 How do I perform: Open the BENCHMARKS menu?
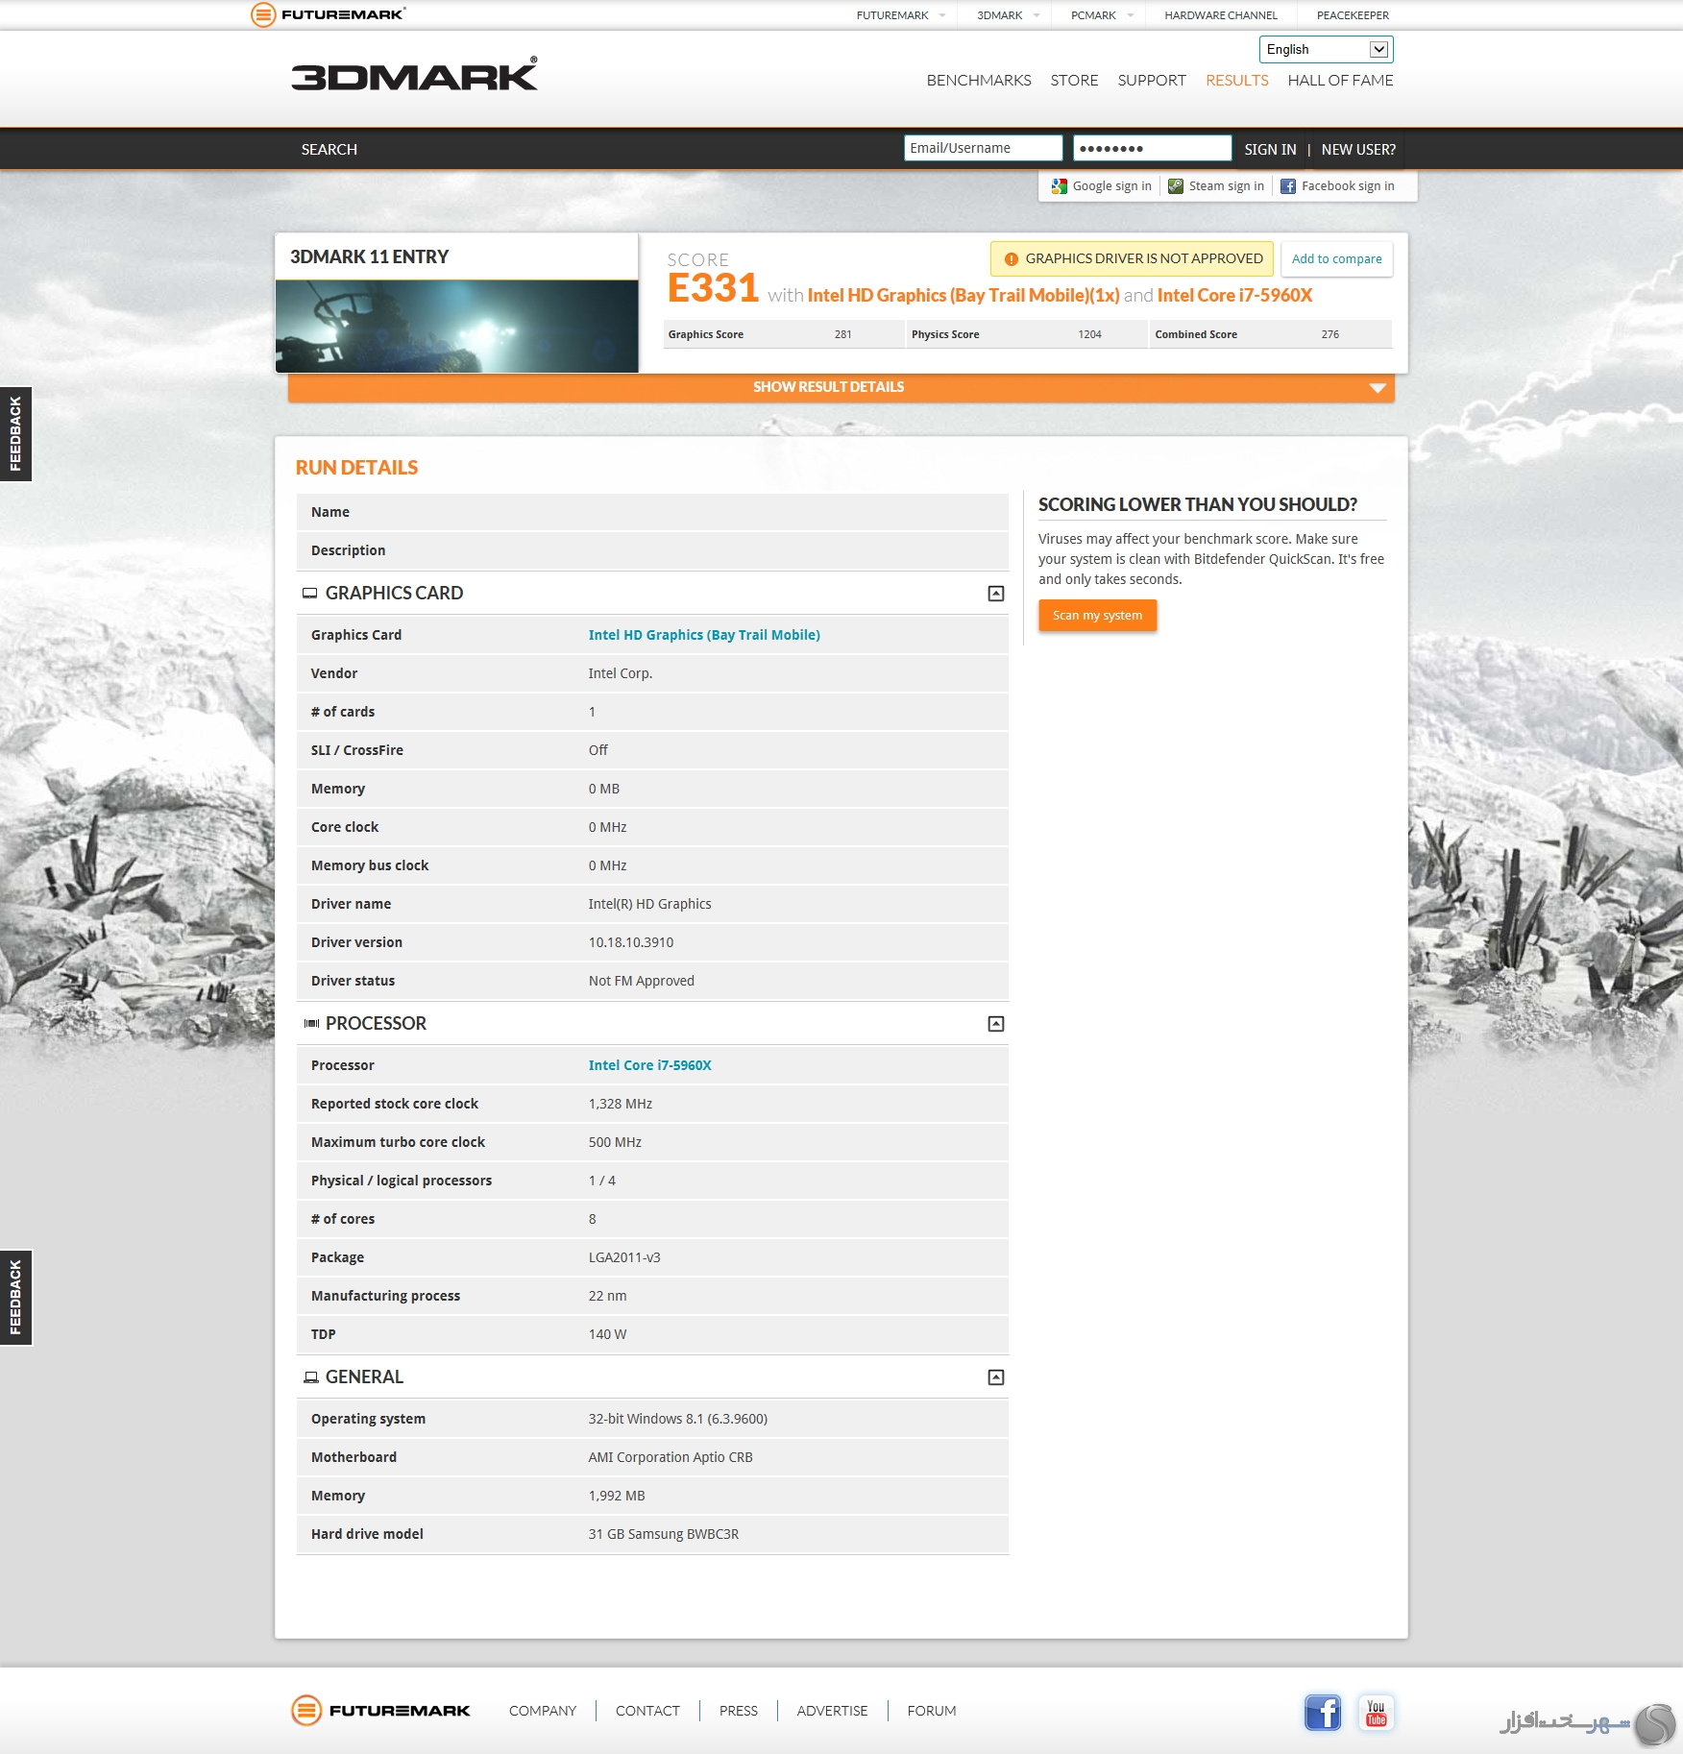point(979,81)
